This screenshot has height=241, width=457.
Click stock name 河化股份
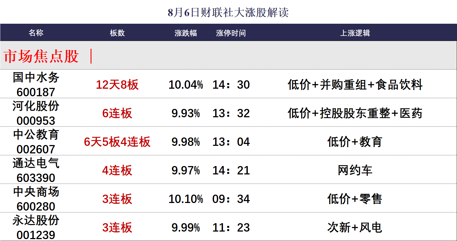click(36, 106)
